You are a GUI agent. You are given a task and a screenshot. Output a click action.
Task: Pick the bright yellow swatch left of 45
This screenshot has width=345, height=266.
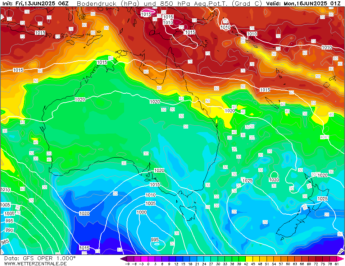249,258
